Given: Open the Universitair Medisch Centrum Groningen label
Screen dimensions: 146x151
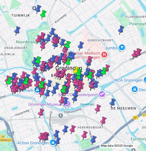Looking at the screenshot, I should coord(82,55).
